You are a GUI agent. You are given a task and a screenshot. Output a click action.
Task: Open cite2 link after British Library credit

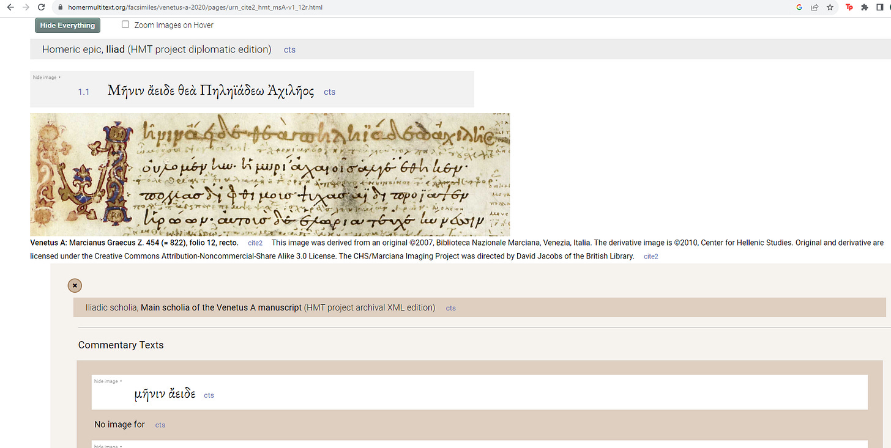[x=651, y=257]
